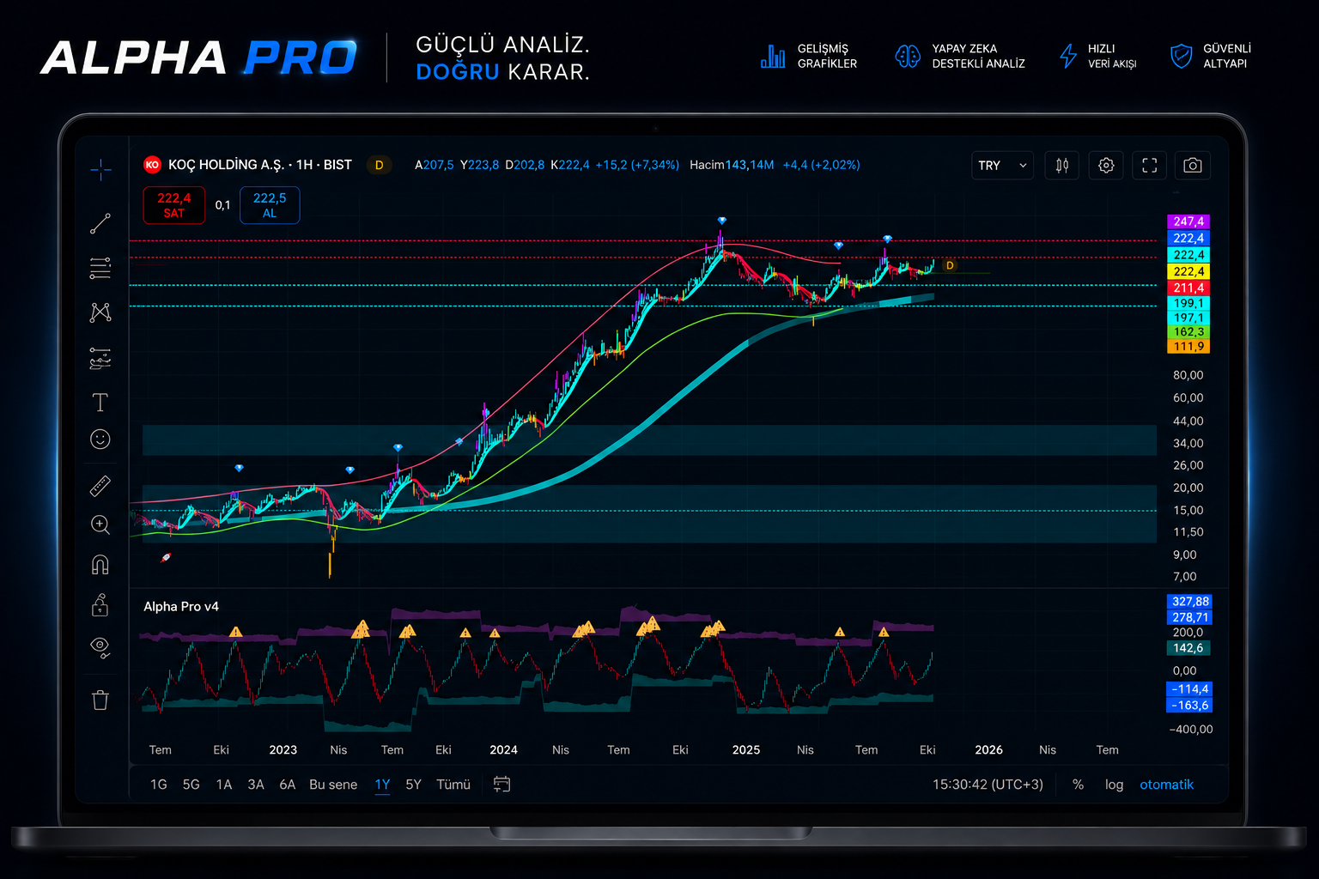Click the Gelişmiş Grafikler chart icon
1319x879 pixels.
[x=773, y=57]
